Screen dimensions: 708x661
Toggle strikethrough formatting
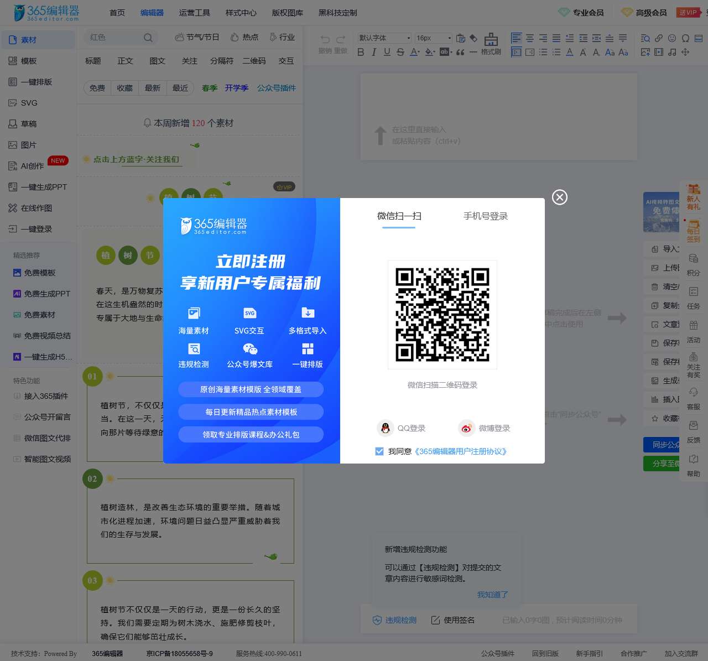coord(400,52)
